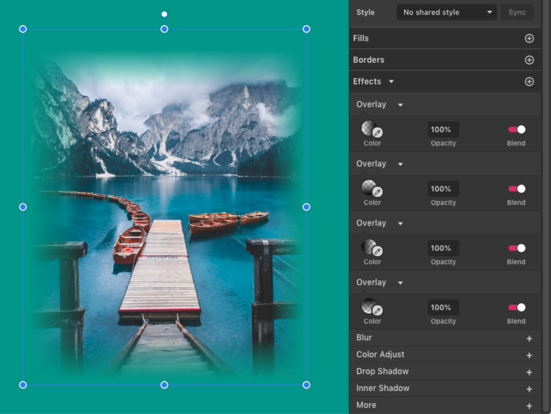Open the first Overlay type dropdown

click(x=400, y=105)
